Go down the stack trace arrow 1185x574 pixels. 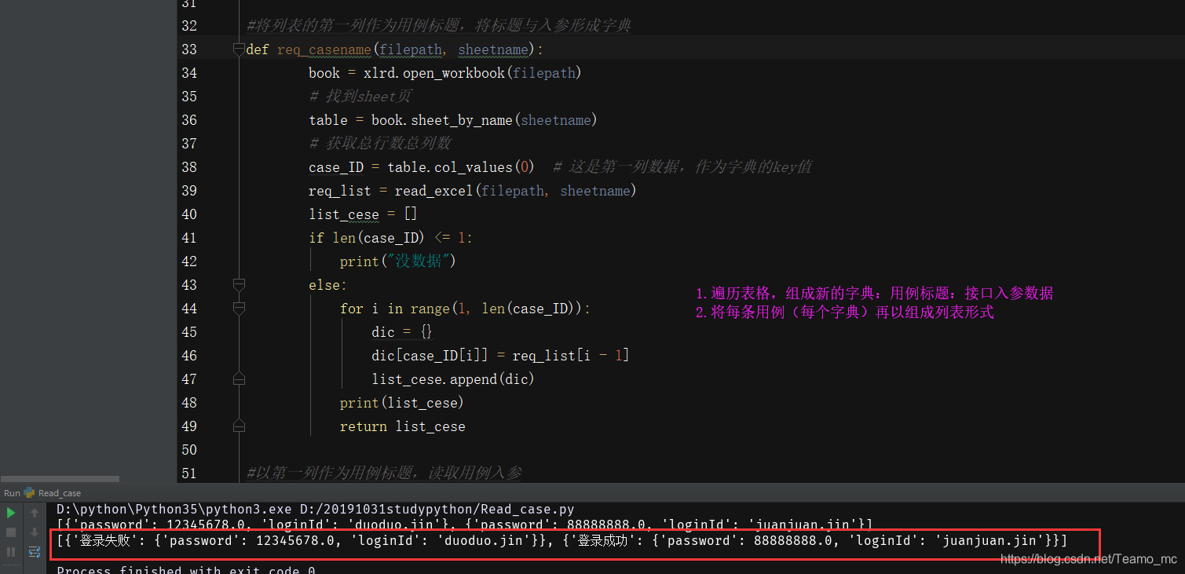pos(35,532)
